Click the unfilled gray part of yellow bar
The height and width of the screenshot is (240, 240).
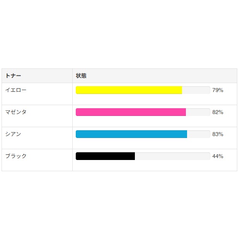[x=196, y=90]
